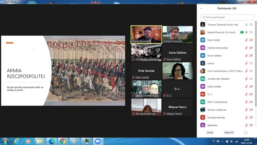Click the Zoom icon in the taskbar
257x145 pixels.
coord(97,141)
